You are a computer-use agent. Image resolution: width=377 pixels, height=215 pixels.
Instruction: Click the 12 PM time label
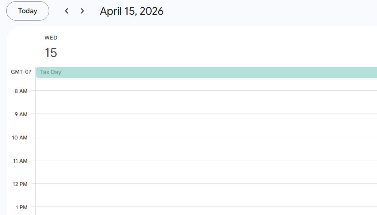[x=20, y=184]
